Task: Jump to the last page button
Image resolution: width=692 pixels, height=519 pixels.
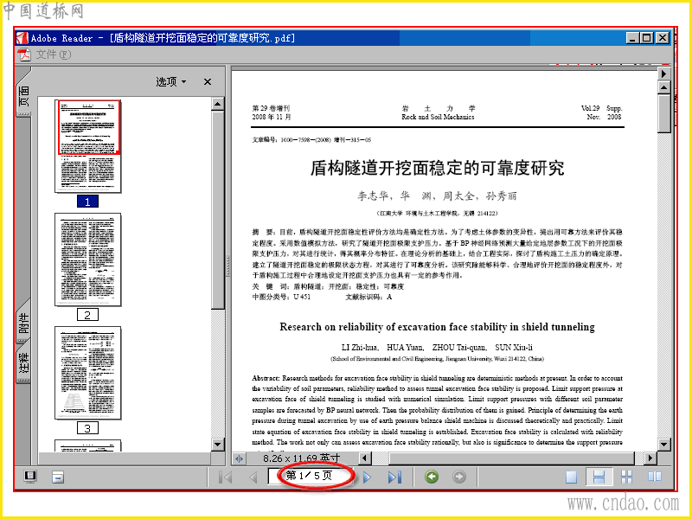Action: (394, 477)
